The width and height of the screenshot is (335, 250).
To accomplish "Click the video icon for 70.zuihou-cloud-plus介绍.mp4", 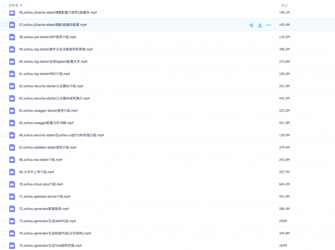I will coord(12,184).
